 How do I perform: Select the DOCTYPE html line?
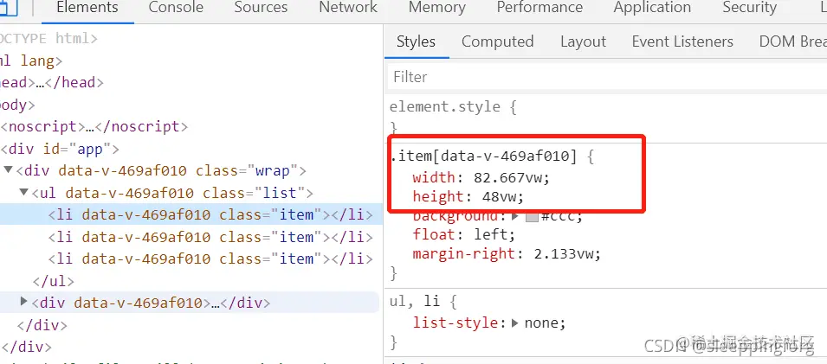tap(48, 38)
